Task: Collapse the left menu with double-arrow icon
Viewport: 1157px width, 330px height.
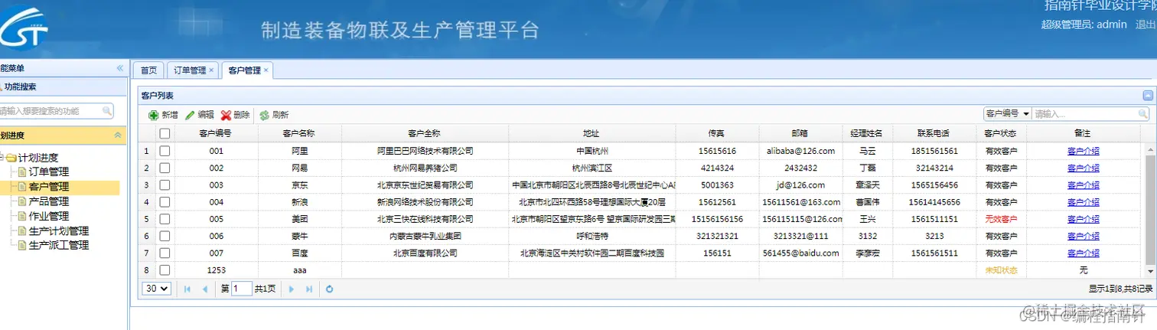Action: (x=119, y=68)
